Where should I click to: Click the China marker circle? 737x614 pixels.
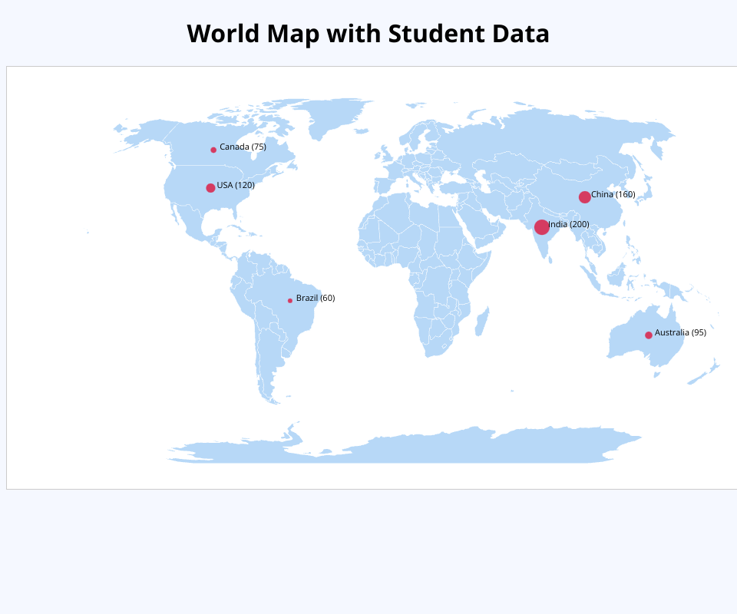pos(585,197)
